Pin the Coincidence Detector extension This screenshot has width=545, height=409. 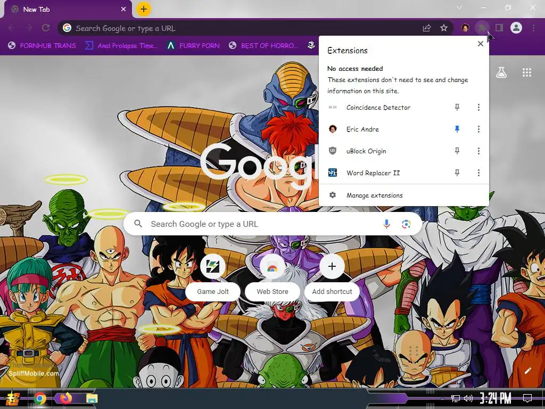point(457,108)
